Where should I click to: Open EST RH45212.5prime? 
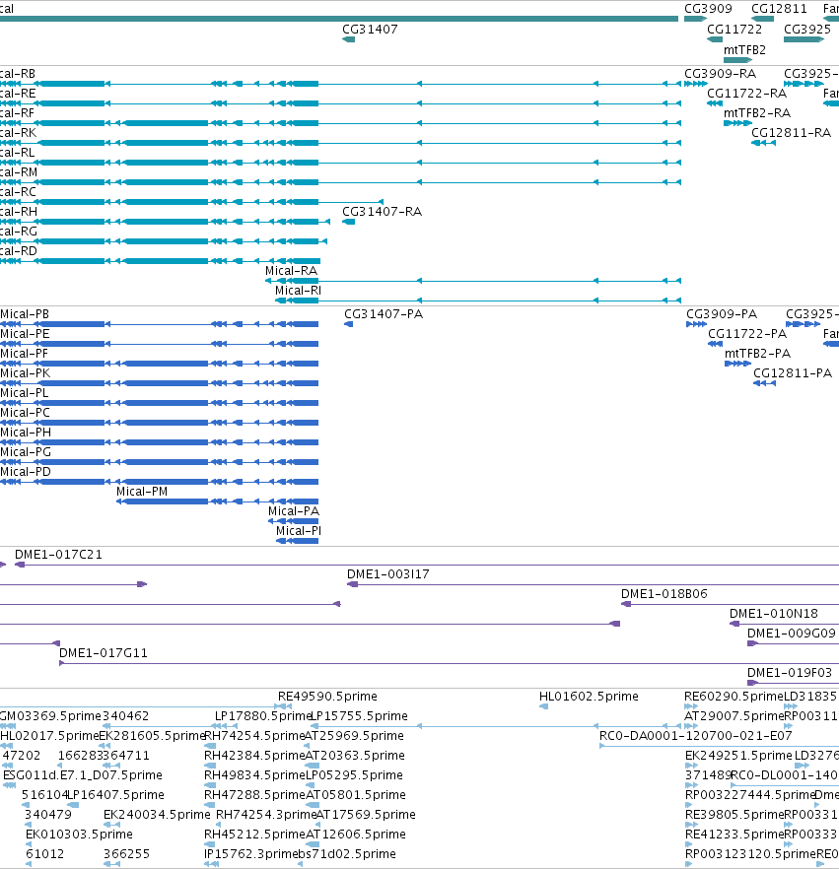coord(254,835)
